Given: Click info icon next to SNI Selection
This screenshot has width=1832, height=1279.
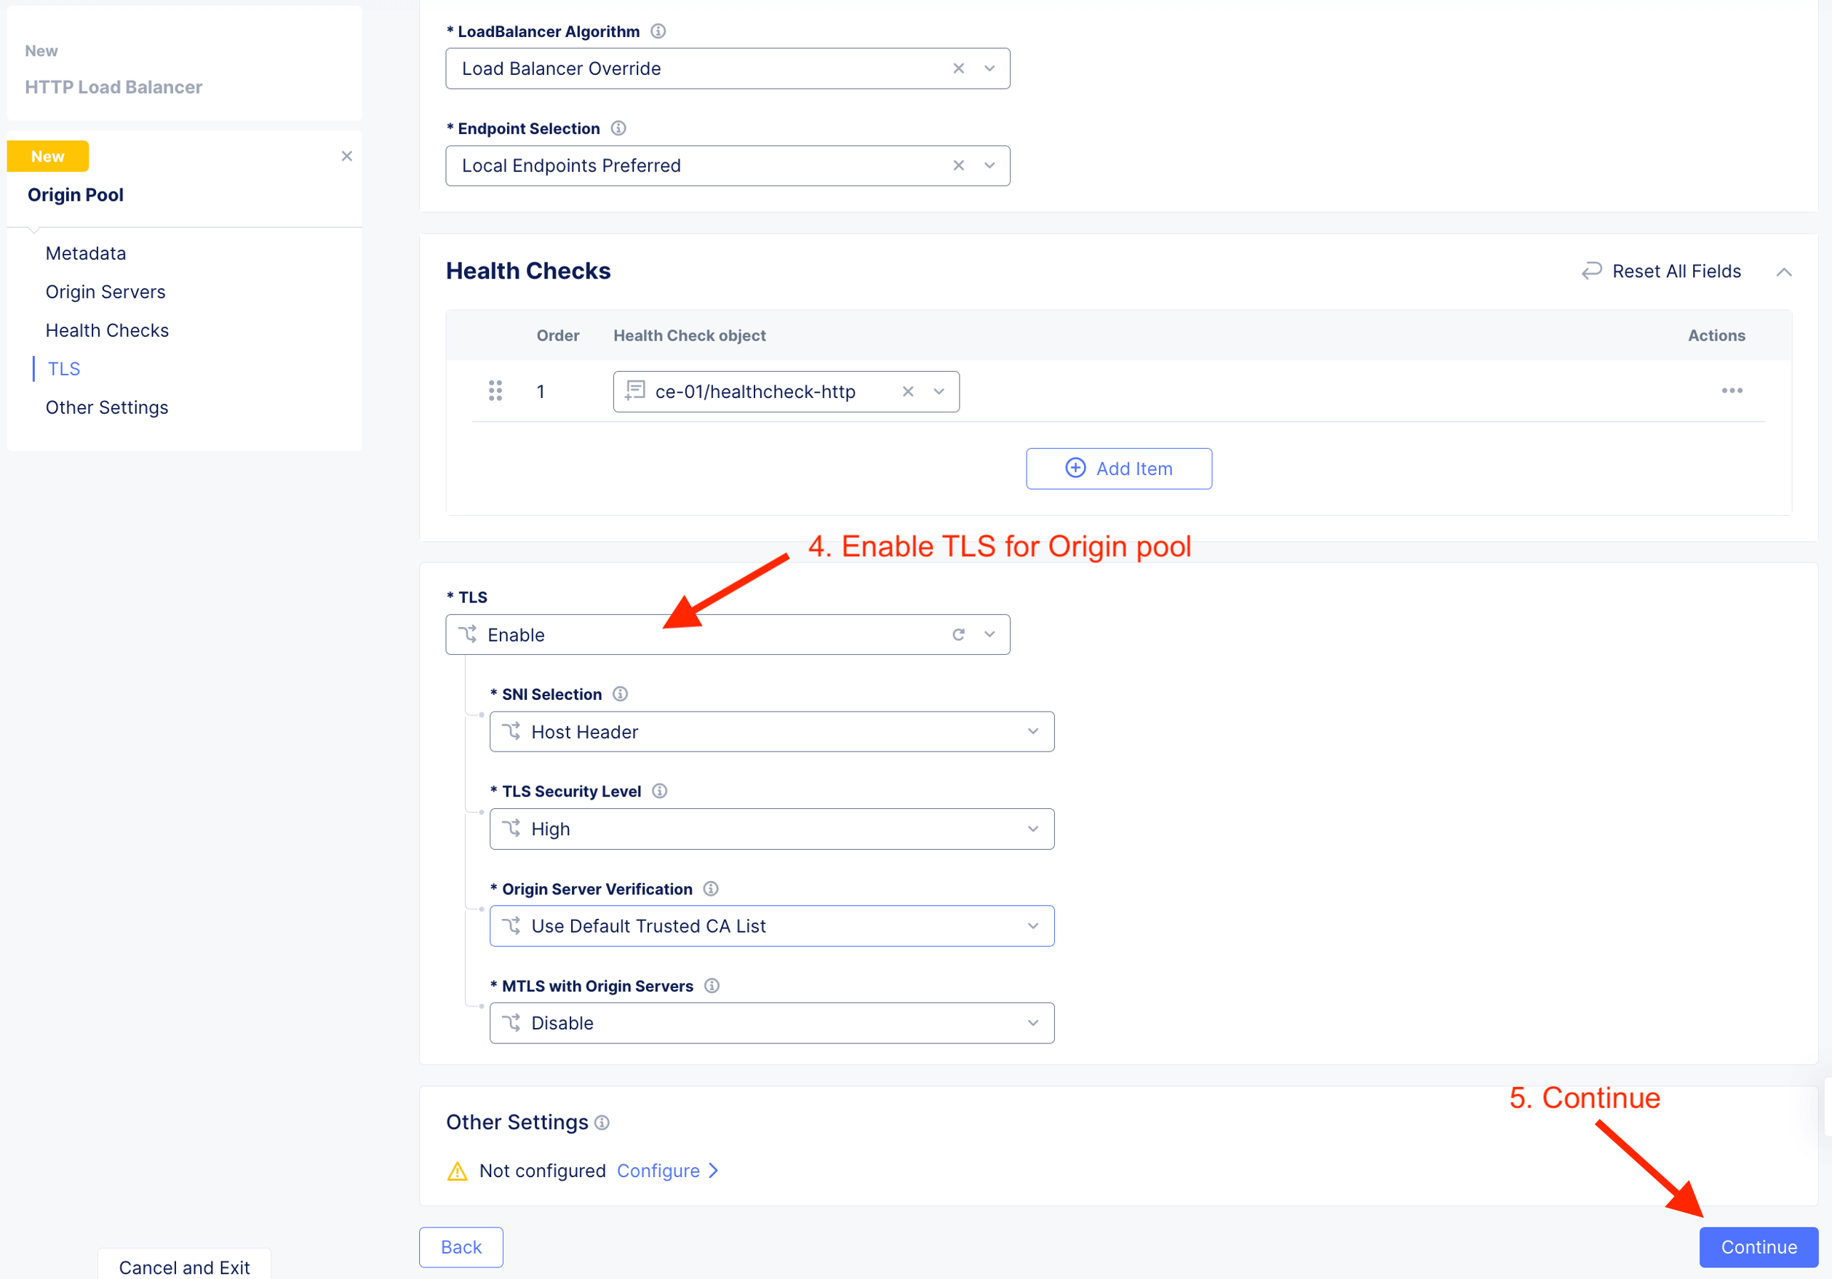Looking at the screenshot, I should (x=620, y=694).
